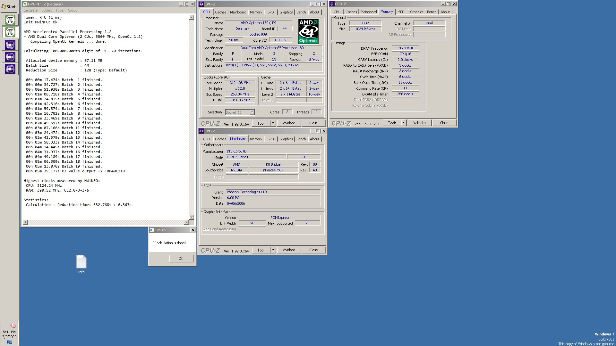Viewport: 616px width, 346px height.
Task: Close the Finish dialog
Action: pos(193,230)
